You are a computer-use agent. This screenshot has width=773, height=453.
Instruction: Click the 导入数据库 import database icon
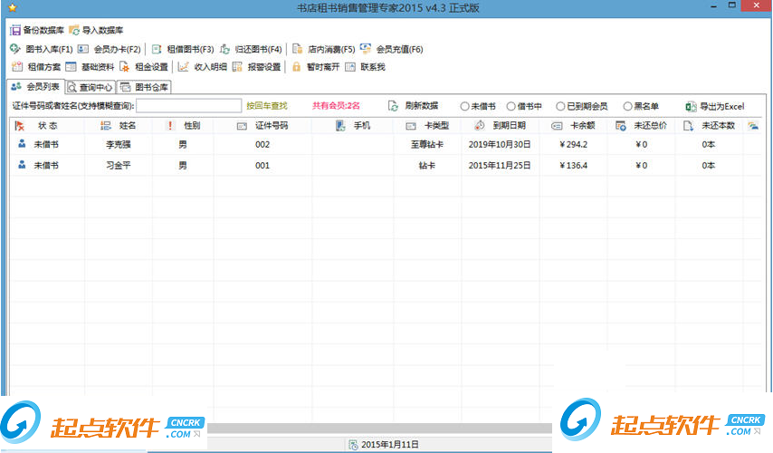[x=74, y=30]
